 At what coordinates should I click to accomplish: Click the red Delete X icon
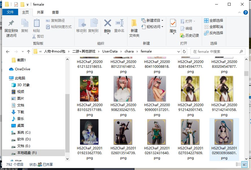click(x=108, y=23)
